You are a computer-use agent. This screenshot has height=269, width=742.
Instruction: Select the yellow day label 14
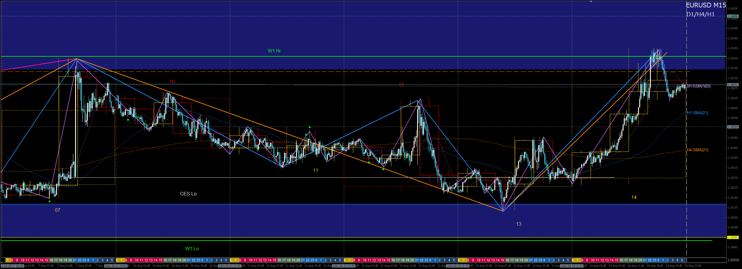(x=634, y=197)
